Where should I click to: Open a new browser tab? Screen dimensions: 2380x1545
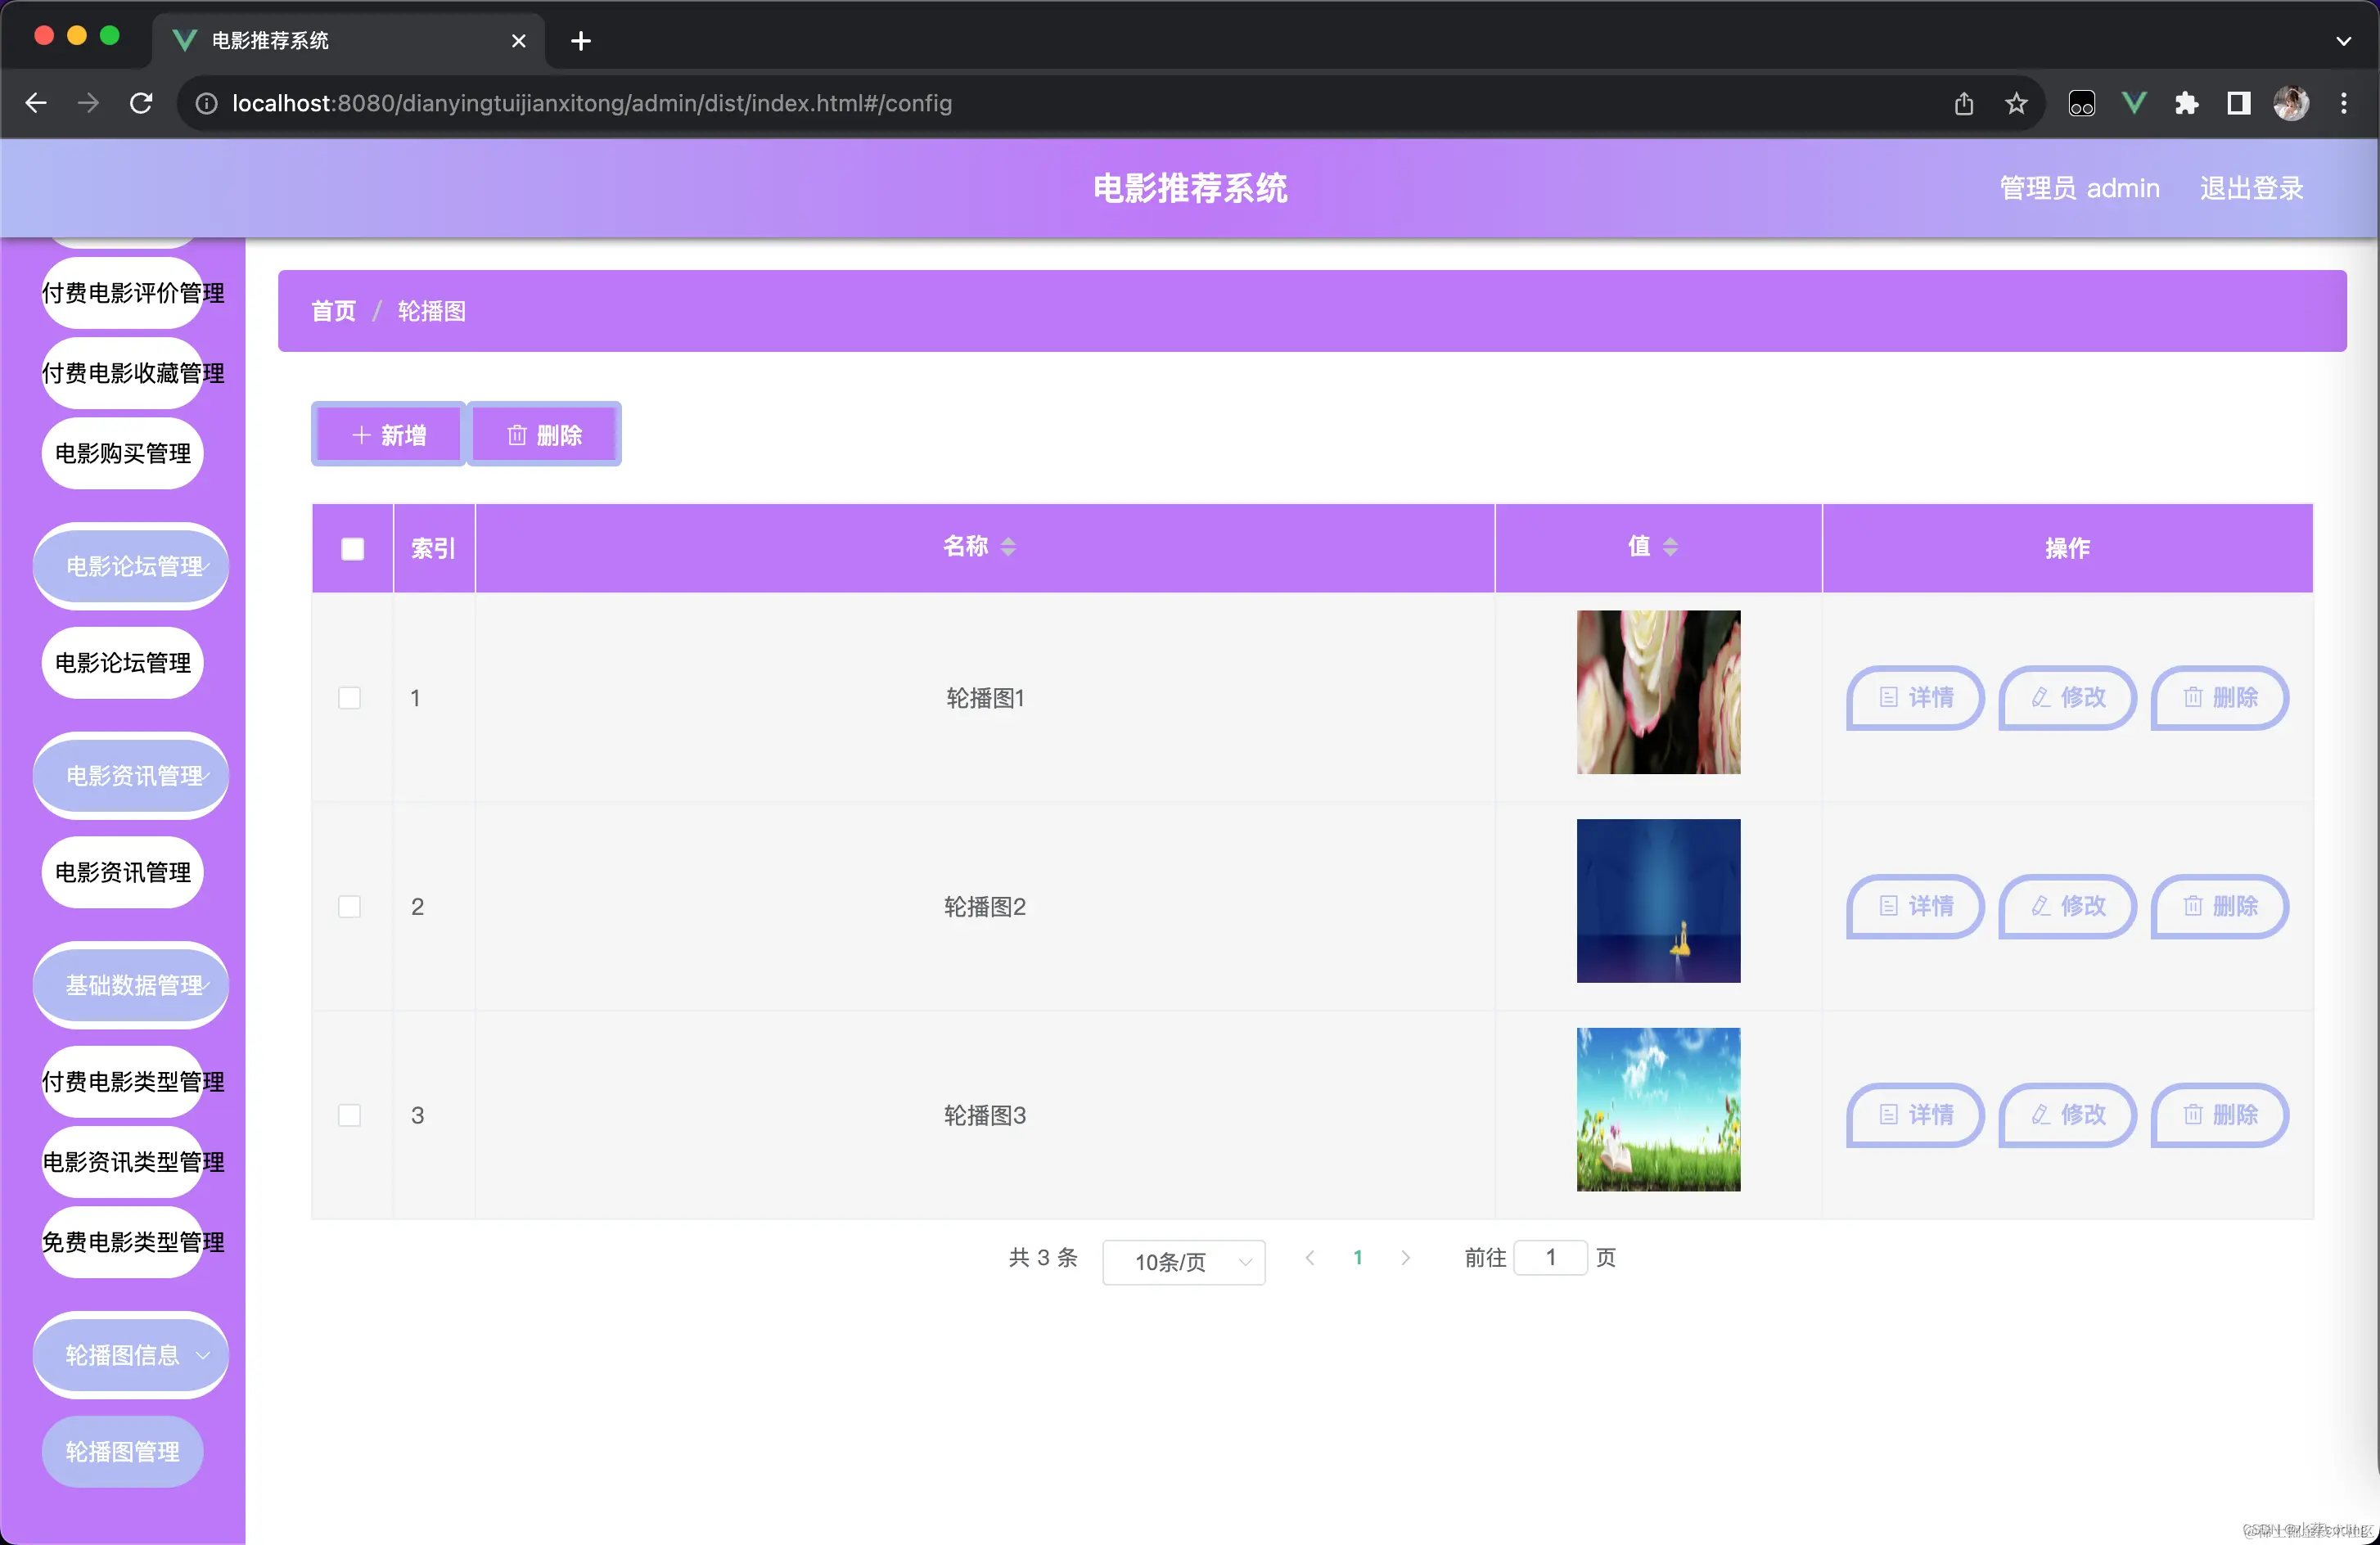[x=580, y=41]
